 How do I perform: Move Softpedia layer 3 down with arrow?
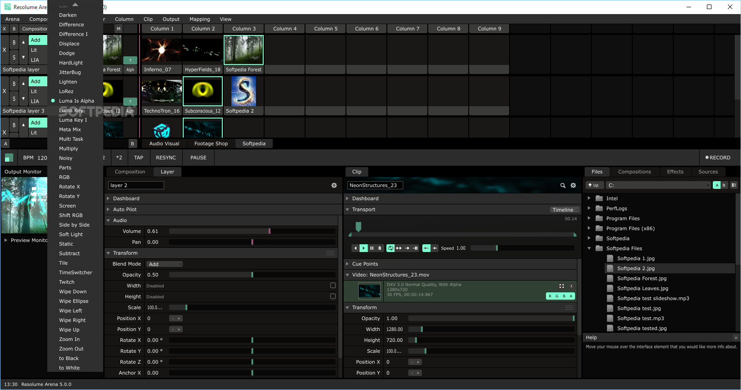[x=24, y=99]
